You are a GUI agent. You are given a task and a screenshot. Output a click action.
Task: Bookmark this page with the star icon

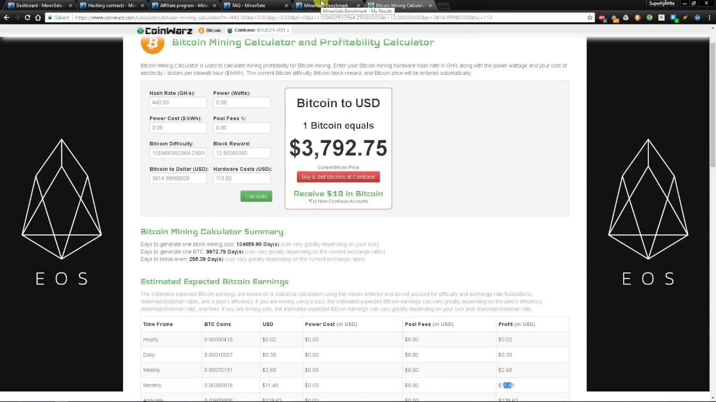point(590,17)
